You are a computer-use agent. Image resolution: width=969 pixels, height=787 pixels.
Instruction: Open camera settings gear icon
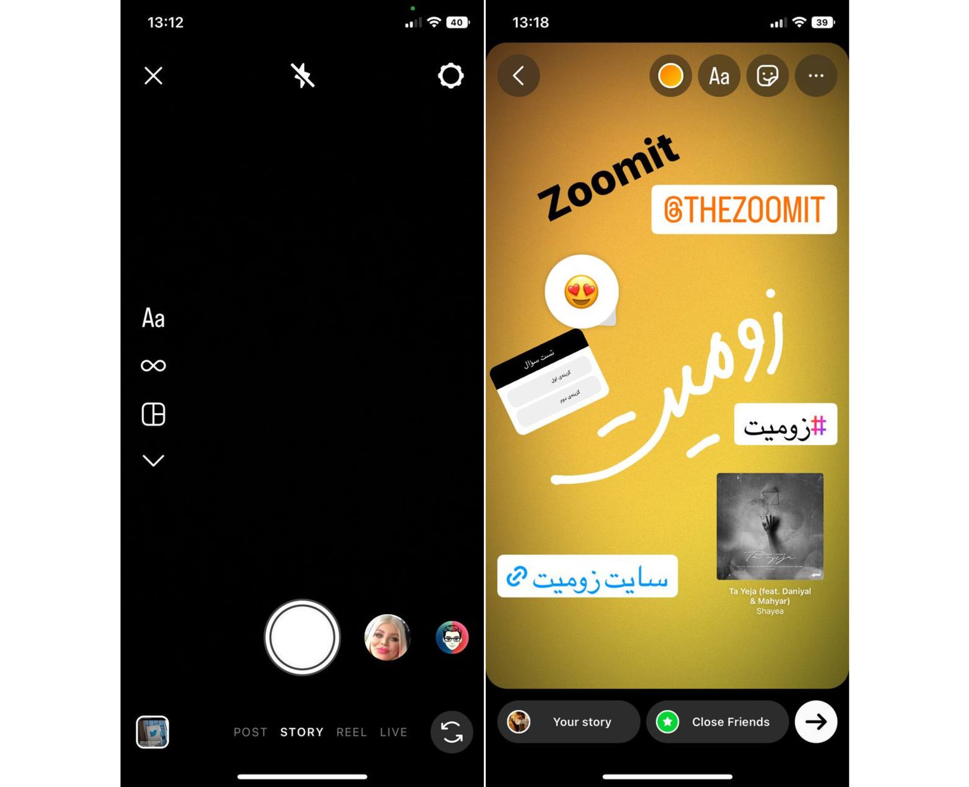[450, 76]
